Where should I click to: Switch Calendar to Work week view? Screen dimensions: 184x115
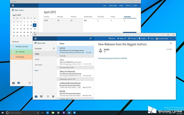coord(113,5)
